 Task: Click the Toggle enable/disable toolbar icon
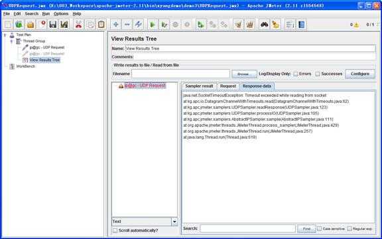[138, 25]
